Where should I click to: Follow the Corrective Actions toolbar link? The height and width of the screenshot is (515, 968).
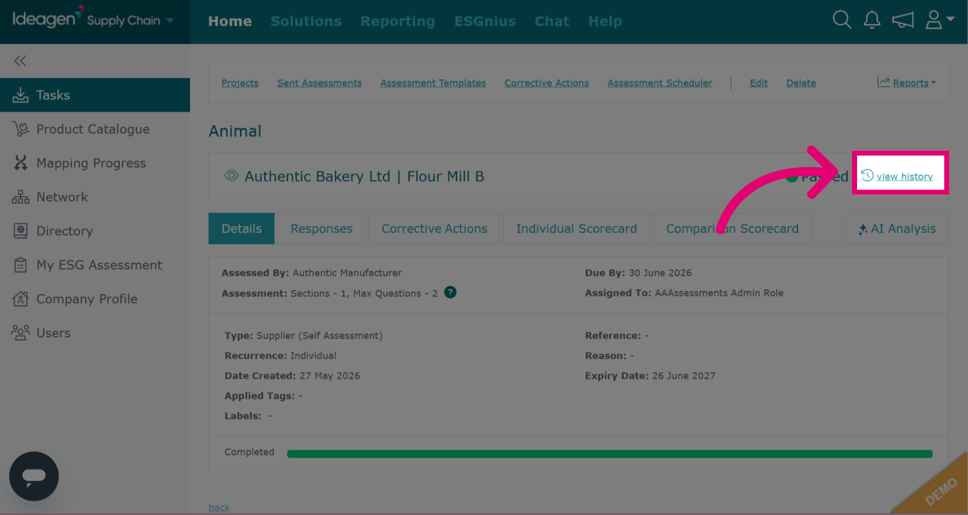pos(547,83)
